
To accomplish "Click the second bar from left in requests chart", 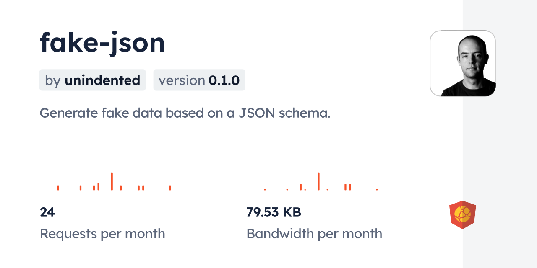I will [x=81, y=188].
